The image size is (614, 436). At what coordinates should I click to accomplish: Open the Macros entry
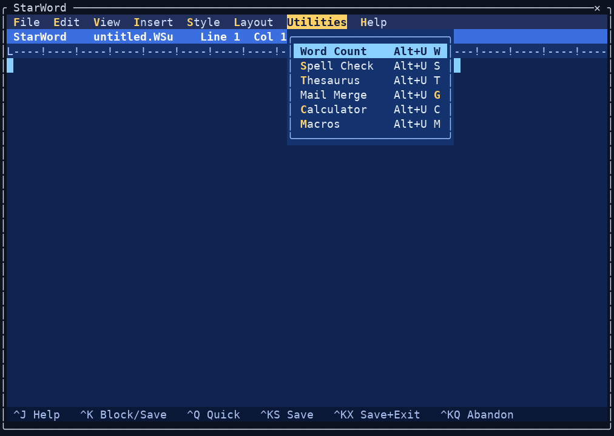click(370, 124)
